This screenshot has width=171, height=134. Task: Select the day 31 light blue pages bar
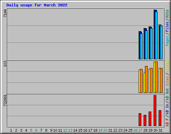pyautogui.click(x=161, y=43)
